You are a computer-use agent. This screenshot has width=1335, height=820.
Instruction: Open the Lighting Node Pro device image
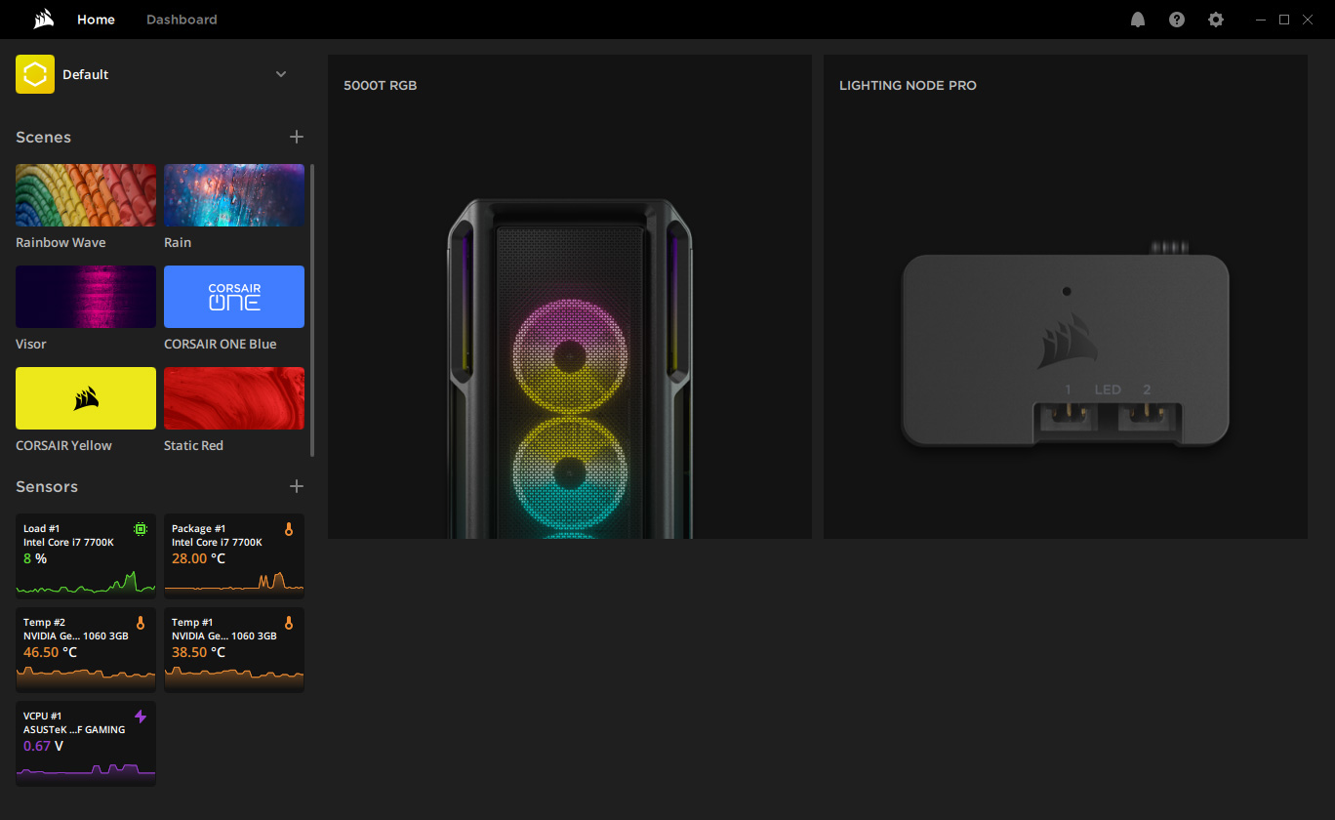[x=1065, y=346]
